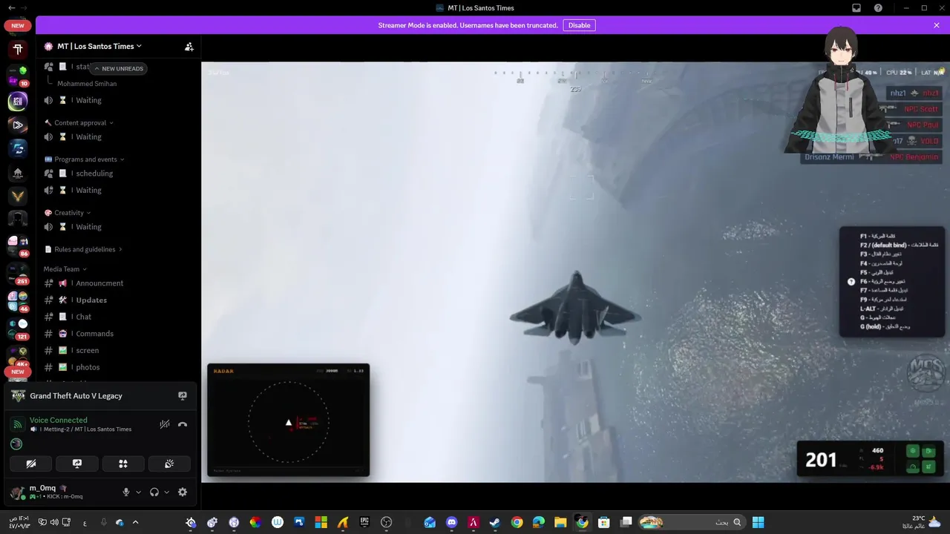
Task: Open the Discord help icon
Action: [879, 7]
